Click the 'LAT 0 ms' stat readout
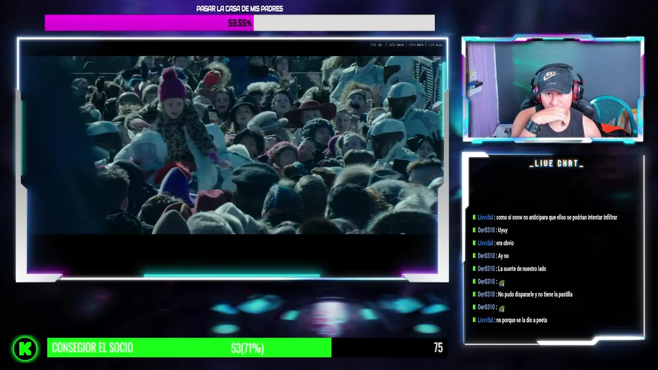Viewport: 658px width, 370px height. [x=435, y=45]
